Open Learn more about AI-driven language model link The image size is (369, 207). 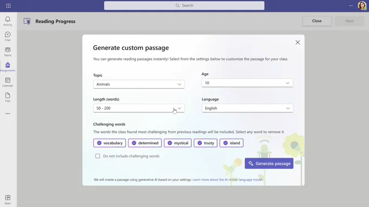click(227, 180)
